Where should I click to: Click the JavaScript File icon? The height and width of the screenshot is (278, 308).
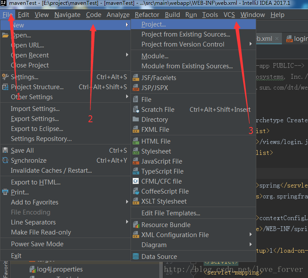pos(136,161)
